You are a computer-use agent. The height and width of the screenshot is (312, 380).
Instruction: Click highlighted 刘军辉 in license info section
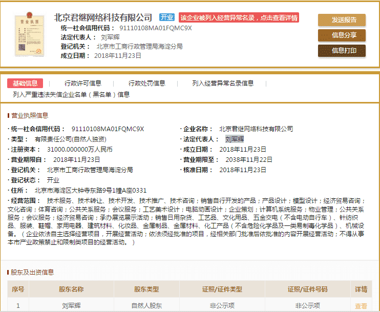coord(235,139)
